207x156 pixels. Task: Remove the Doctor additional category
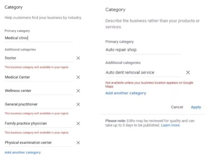[x=78, y=58]
